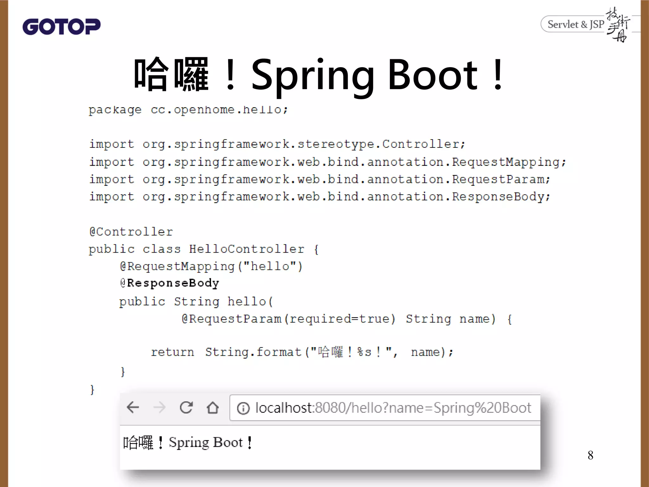Click the GOTOP logo
The image size is (649, 487).
pos(61,26)
